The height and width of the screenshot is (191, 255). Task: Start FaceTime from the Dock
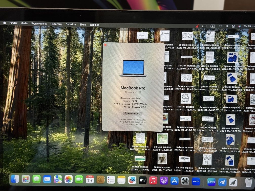point(79,179)
